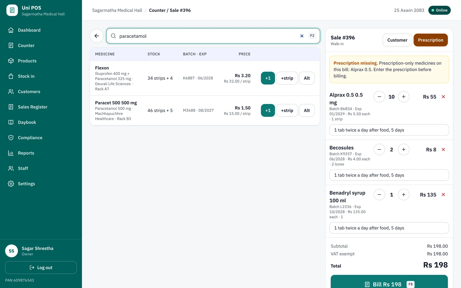Click batch M3688 · 08/2027 cell
The width and height of the screenshot is (461, 288).
pos(198,110)
